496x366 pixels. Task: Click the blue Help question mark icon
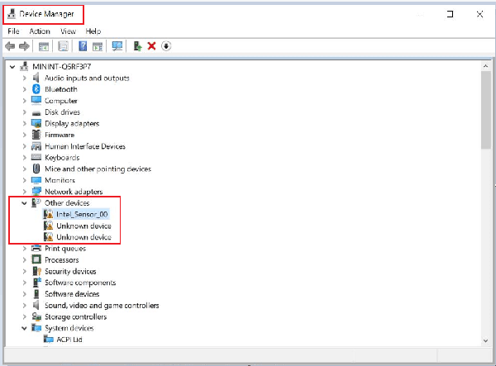83,46
